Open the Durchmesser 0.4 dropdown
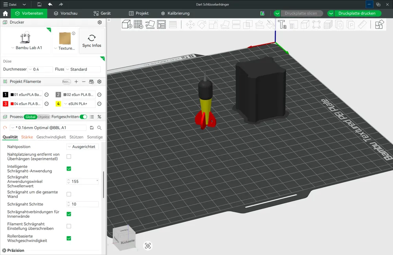Image resolution: width=393 pixels, height=255 pixels. [40, 69]
